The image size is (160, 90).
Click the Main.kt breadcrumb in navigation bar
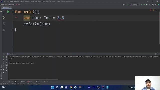[x=11, y=4]
